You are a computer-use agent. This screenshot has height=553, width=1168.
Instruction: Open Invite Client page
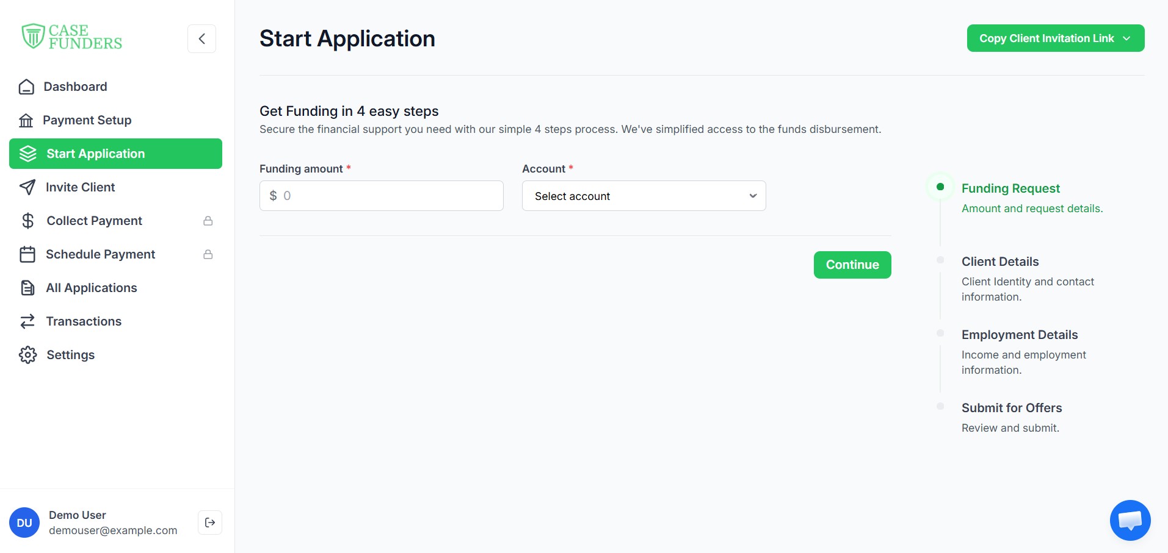click(116, 187)
